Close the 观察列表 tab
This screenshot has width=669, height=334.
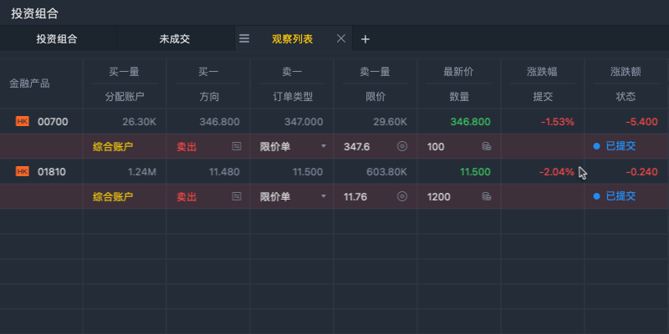(340, 38)
